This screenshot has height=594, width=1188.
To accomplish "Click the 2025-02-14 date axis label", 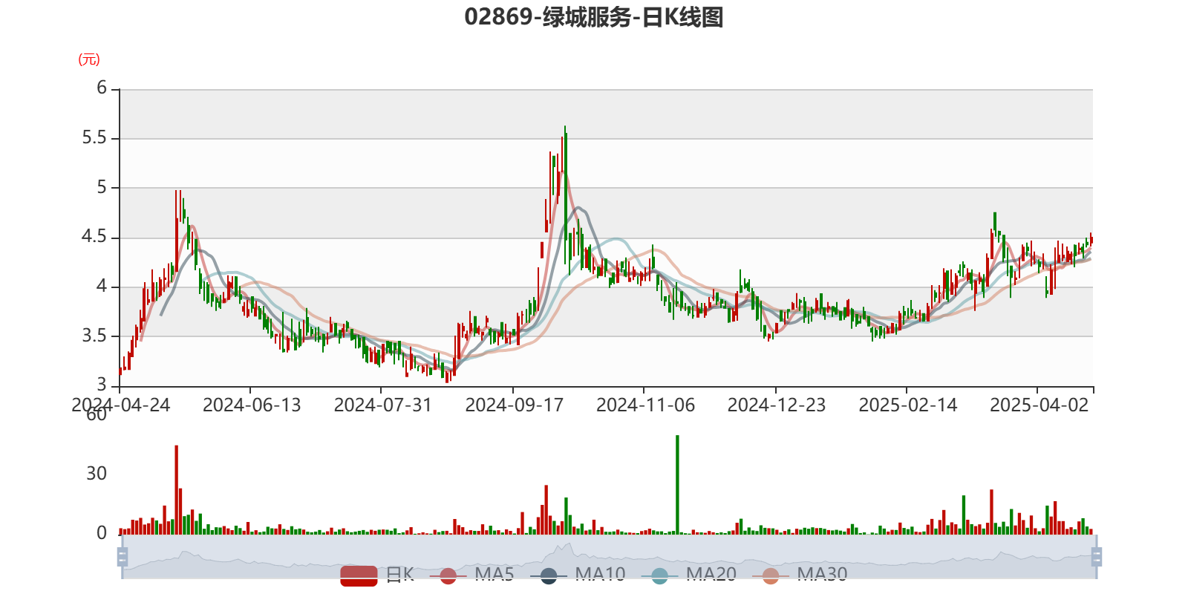I will click(908, 405).
